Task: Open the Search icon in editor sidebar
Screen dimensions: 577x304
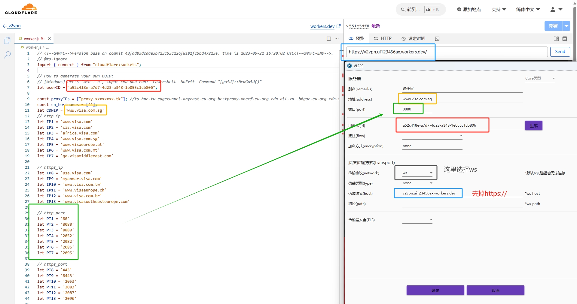Action: tap(7, 55)
